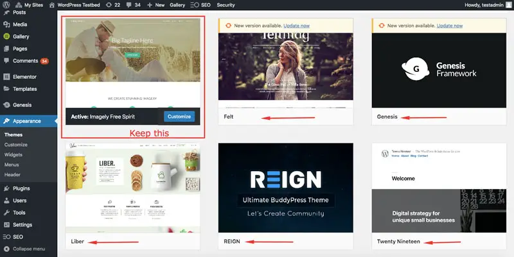Open Gallery in the admin bar
Viewport: 514px width, 257px height.
177,5
